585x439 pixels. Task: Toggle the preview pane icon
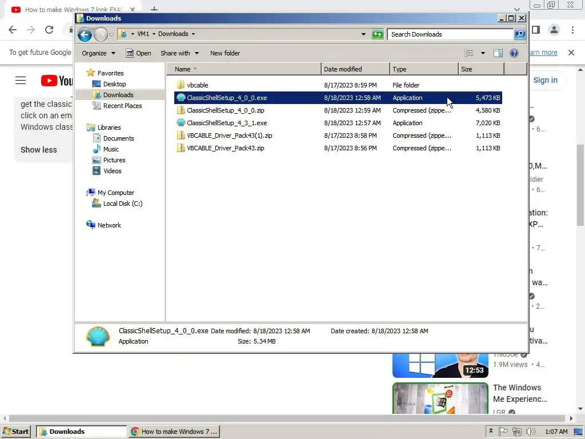[x=498, y=53]
